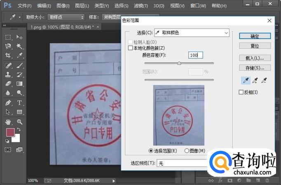Open the 文件 menu
Viewport: 281px width, 185px height.
click(x=25, y=6)
